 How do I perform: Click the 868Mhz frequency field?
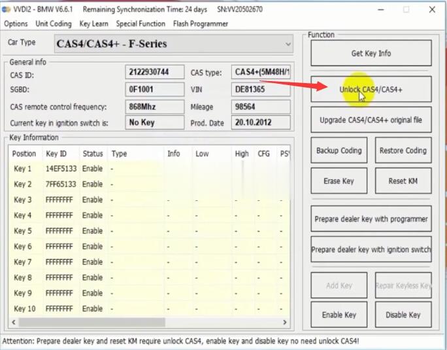[154, 107]
